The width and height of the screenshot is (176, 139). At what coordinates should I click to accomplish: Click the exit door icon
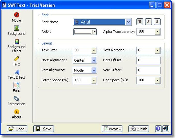click(166, 129)
